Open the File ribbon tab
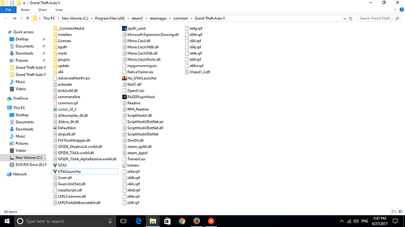The height and width of the screenshot is (227, 405). 8,10
